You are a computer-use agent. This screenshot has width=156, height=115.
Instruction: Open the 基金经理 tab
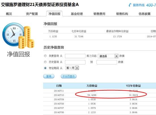(x=77, y=14)
